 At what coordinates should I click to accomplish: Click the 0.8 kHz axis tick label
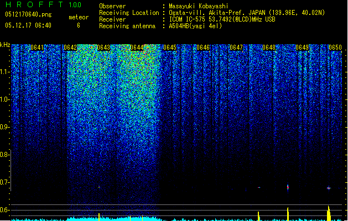point(4,155)
